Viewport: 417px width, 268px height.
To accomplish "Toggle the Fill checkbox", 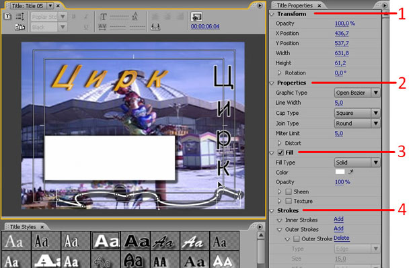I will (x=280, y=152).
